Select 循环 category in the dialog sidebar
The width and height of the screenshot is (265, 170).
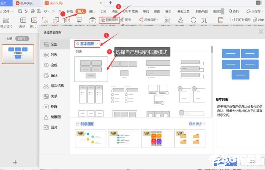54,76
